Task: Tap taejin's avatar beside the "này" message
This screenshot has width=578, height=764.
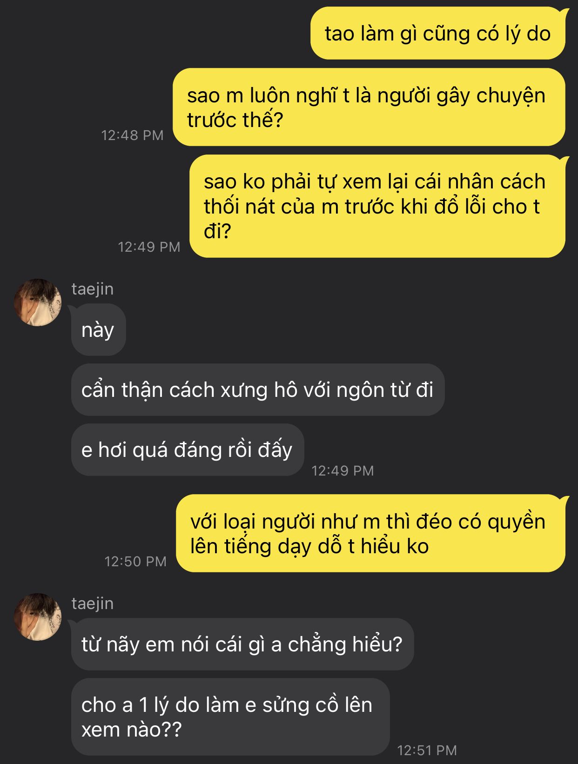Action: [x=38, y=302]
